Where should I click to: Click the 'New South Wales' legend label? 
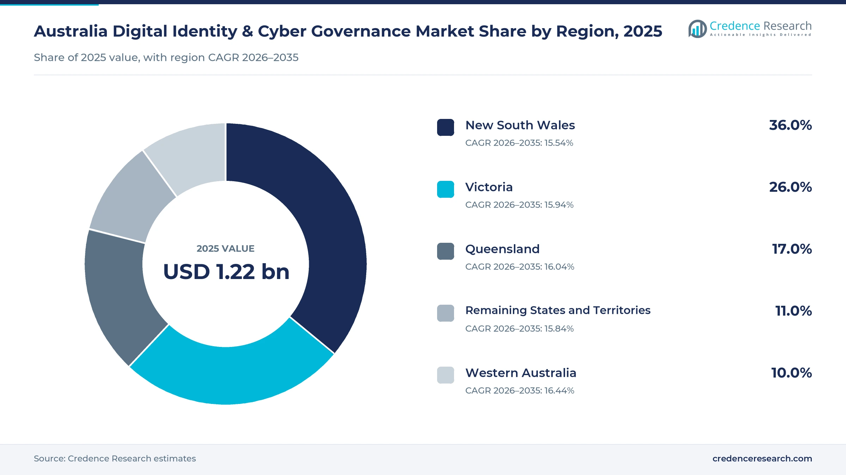pos(520,125)
